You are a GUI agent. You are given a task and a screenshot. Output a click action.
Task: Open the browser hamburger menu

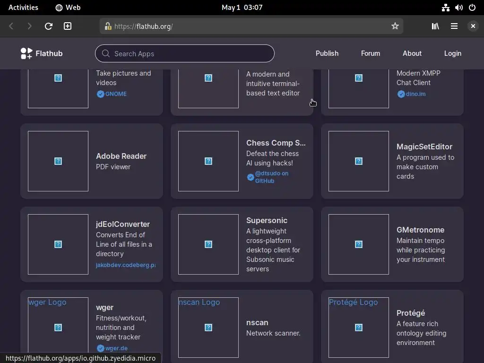(454, 26)
